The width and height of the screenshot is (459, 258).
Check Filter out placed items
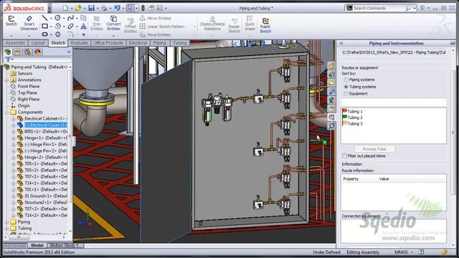344,156
